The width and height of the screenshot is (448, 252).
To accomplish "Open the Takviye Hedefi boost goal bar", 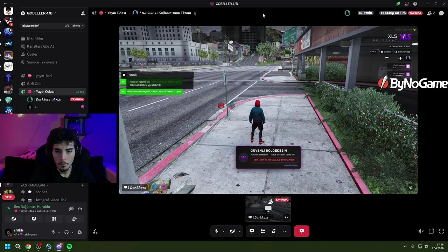I will click(52, 26).
